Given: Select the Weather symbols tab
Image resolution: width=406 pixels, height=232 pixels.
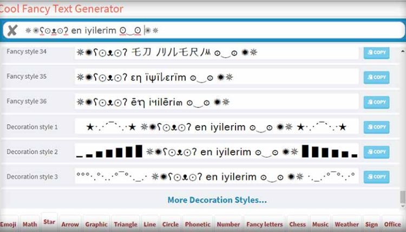Looking at the screenshot, I should click(346, 224).
